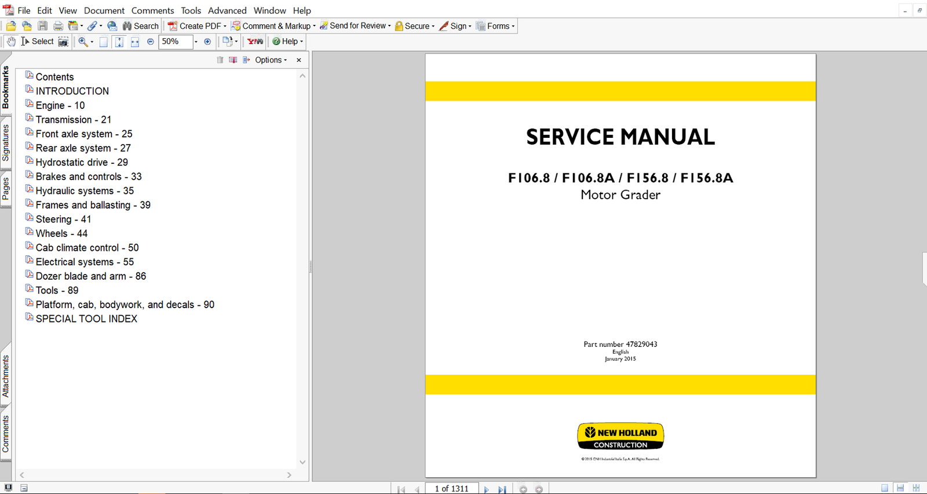Screen dimensions: 927x494
Task: Go to next page arrow
Action: coord(486,489)
